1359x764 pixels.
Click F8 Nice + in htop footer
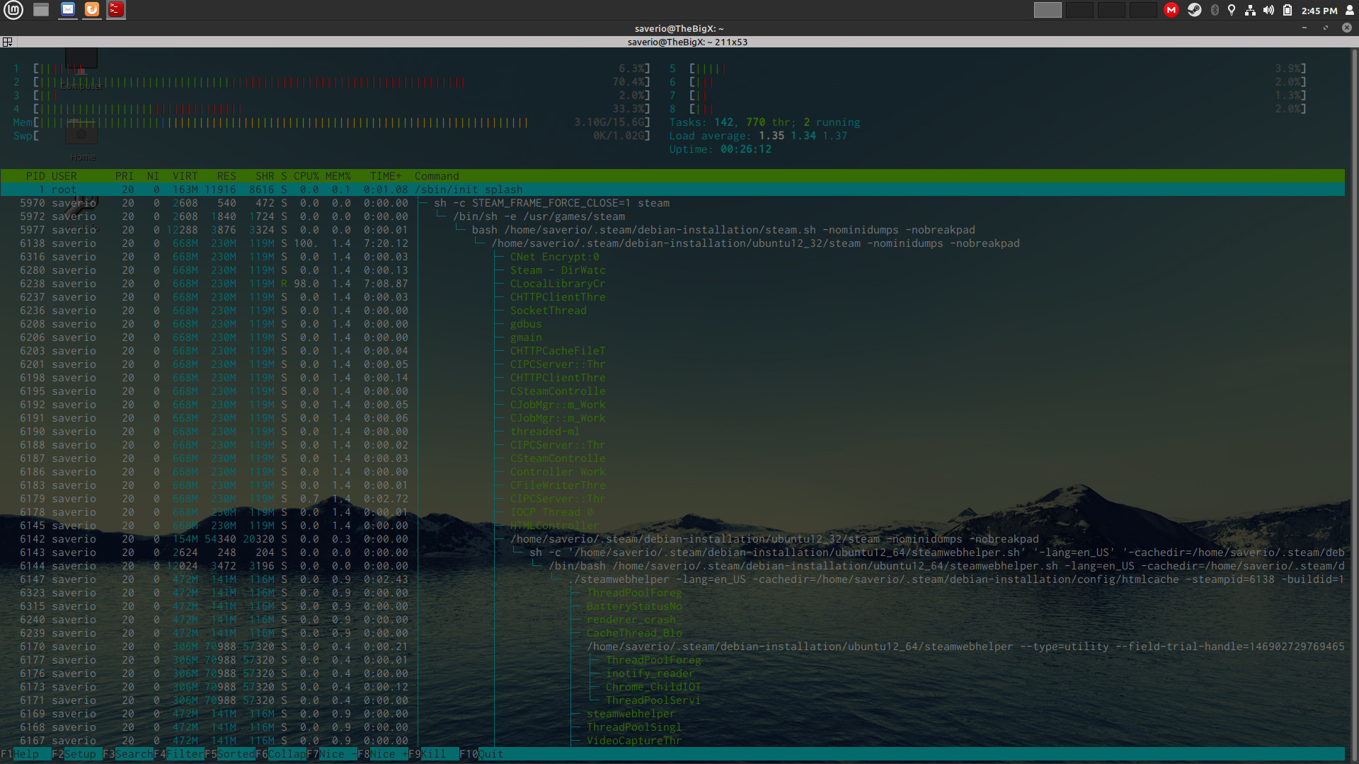383,754
